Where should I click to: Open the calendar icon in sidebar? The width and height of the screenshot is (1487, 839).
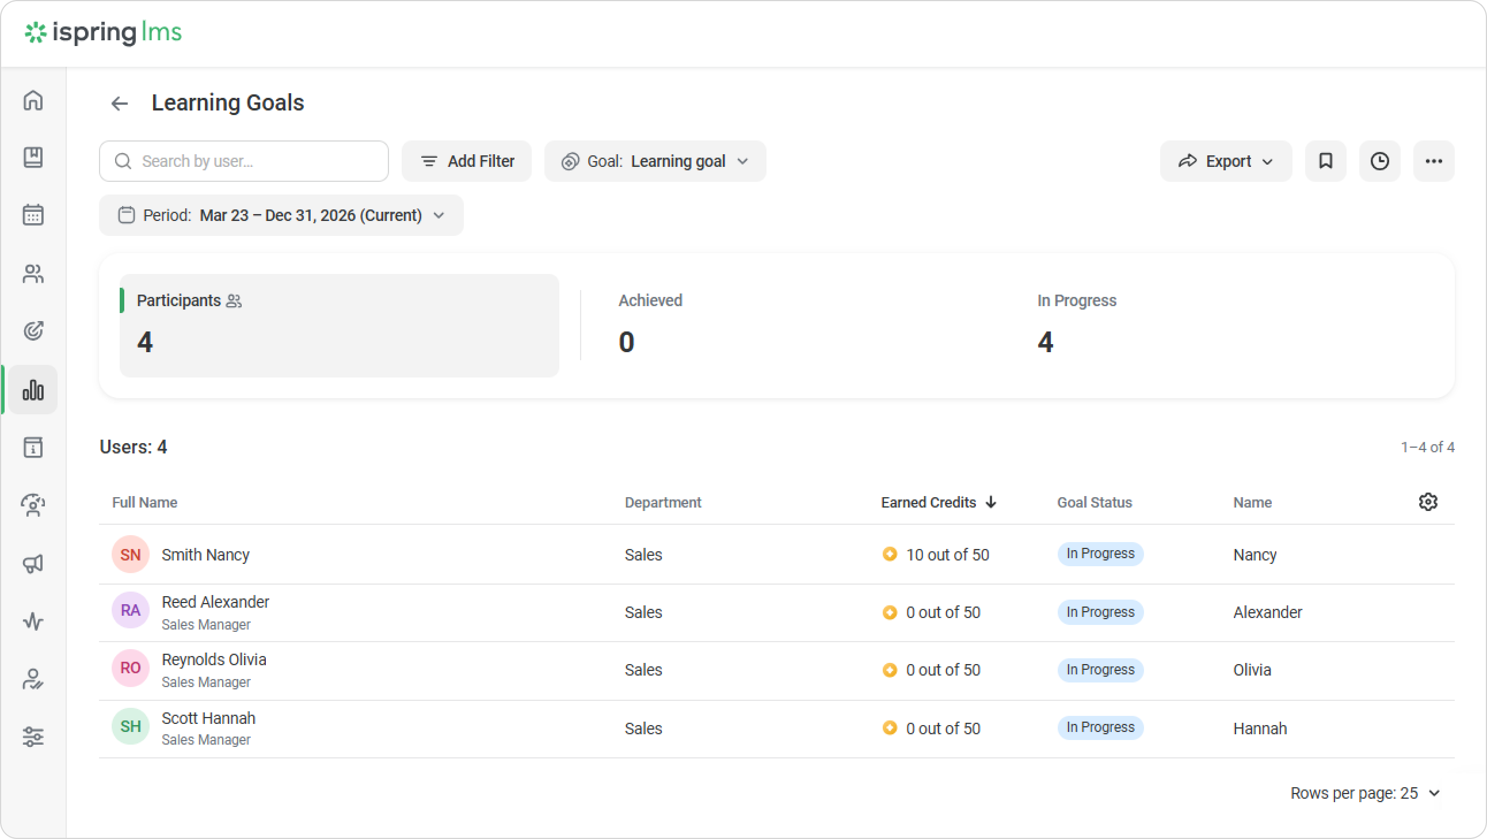pyautogui.click(x=33, y=215)
